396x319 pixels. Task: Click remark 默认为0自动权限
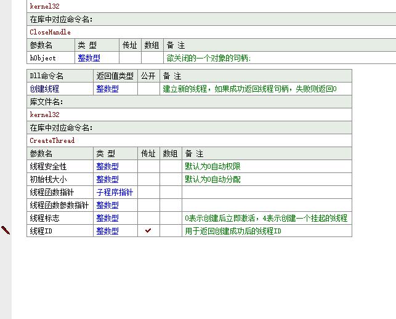point(212,166)
